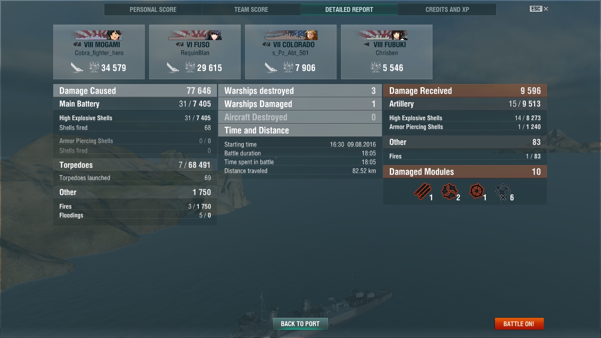Select the VI Fuso ship card
Screen dimensions: 601x338
195,52
